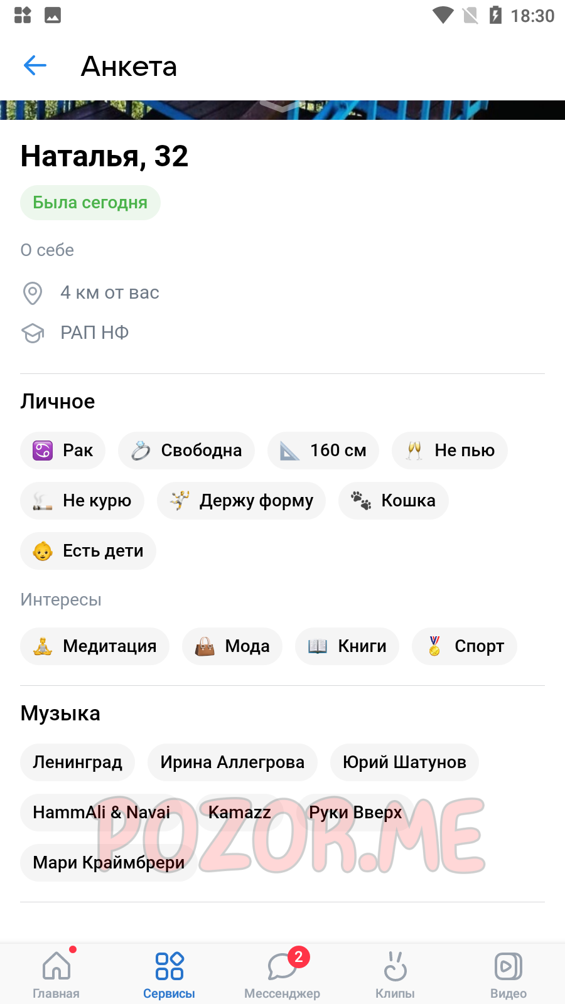Image resolution: width=565 pixels, height=1004 pixels.
Task: Open the Видео icon
Action: click(x=508, y=973)
